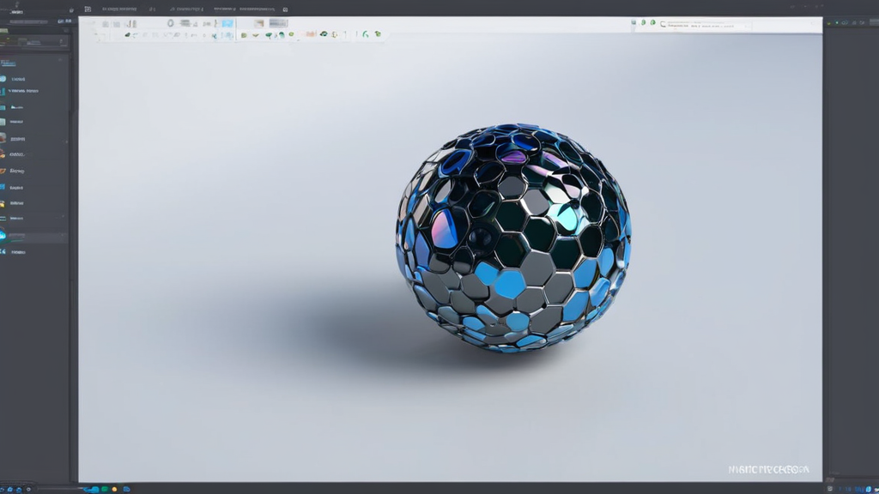
Task: Click the hollow ring icon in the upper toolbar row
Action: coord(170,23)
